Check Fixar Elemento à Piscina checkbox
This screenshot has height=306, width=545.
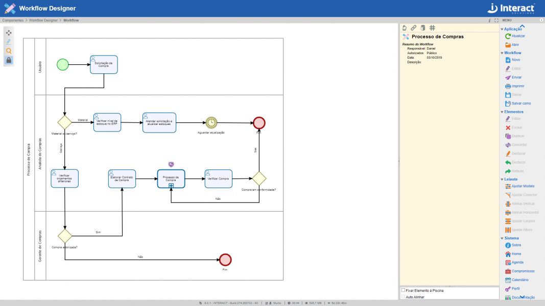pos(403,290)
